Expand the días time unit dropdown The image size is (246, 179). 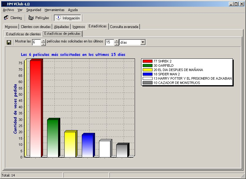click(143, 42)
